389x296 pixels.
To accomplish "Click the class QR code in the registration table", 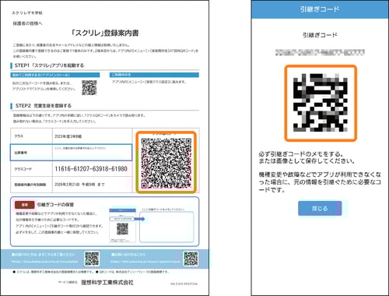I will coord(166,163).
